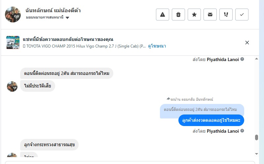Click the blue ลูกค้าส่งงวดตลอดอยู่ใช่ไหมคะ message bubble
This screenshot has width=264, height=164.
211,120
